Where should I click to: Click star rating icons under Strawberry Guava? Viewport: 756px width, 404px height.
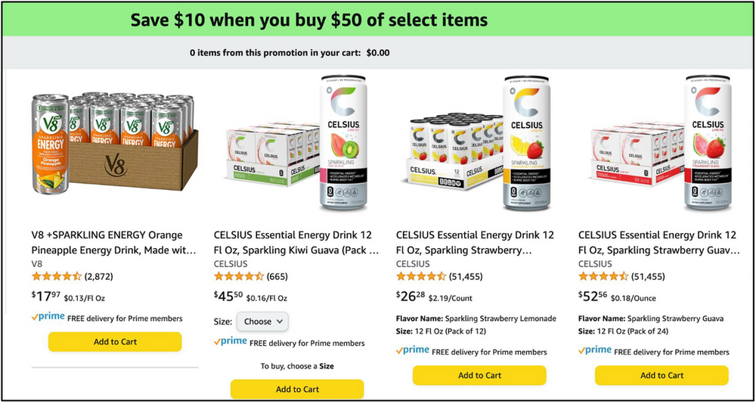pyautogui.click(x=603, y=277)
